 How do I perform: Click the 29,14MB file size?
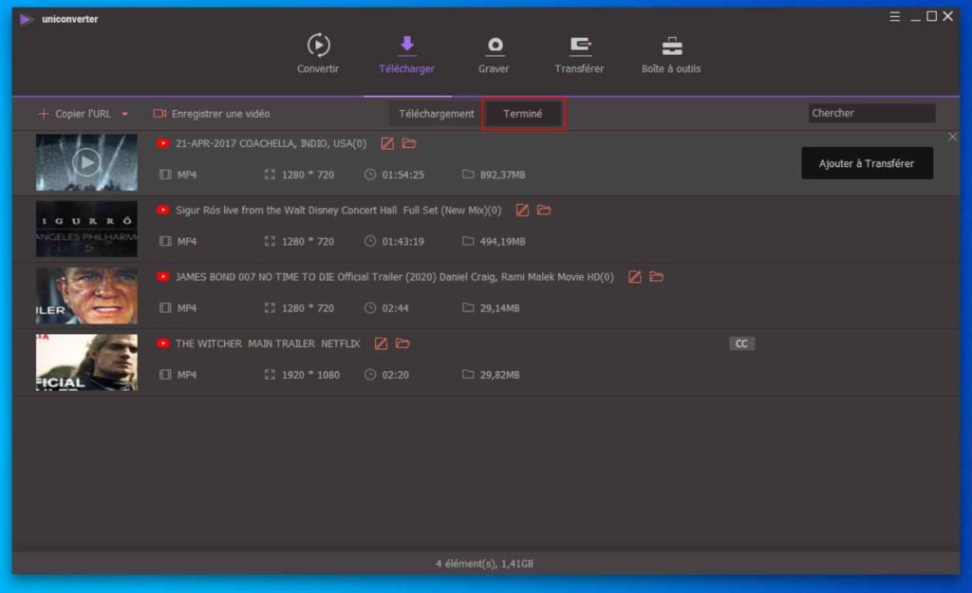499,308
